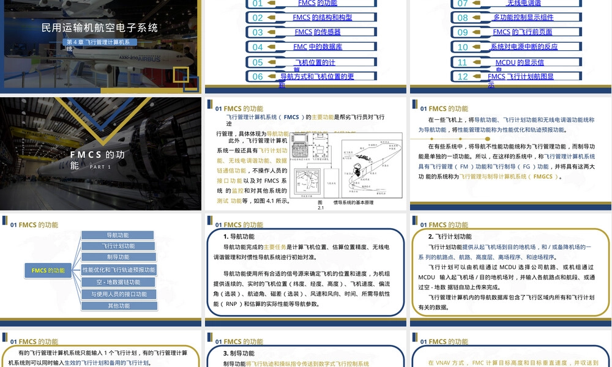Click the number 02 in the contents list
612x367 pixels.
258,18
